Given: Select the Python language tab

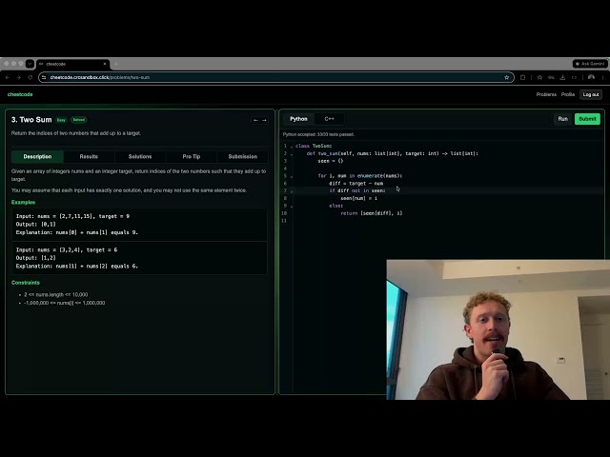Looking at the screenshot, I should [x=298, y=119].
